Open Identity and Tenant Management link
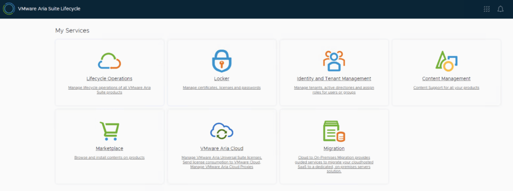Image resolution: width=513 pixels, height=191 pixels. [334, 79]
